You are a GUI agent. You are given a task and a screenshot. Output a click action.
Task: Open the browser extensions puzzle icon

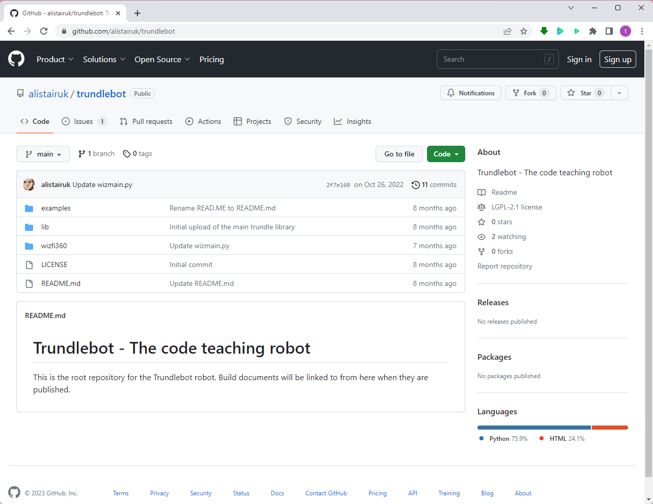[593, 31]
